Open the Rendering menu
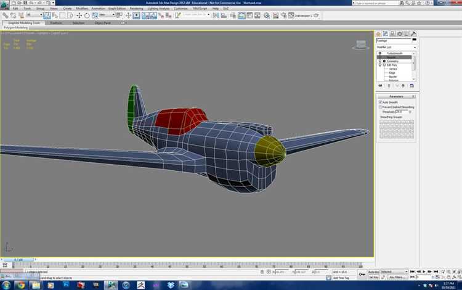Viewport: 462px width, 290px height. coord(136,8)
